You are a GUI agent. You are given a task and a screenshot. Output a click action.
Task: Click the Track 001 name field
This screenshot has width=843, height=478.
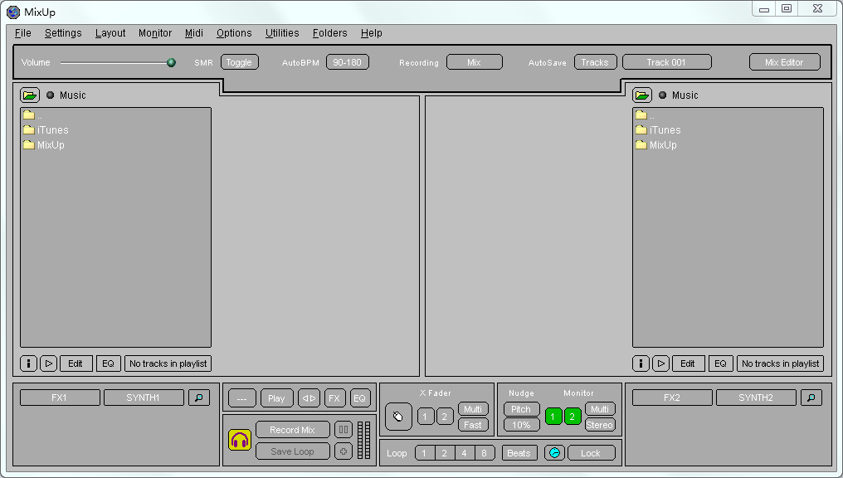pos(666,62)
